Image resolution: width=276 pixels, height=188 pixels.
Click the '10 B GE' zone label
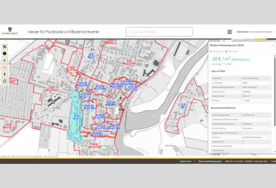(x=68, y=42)
